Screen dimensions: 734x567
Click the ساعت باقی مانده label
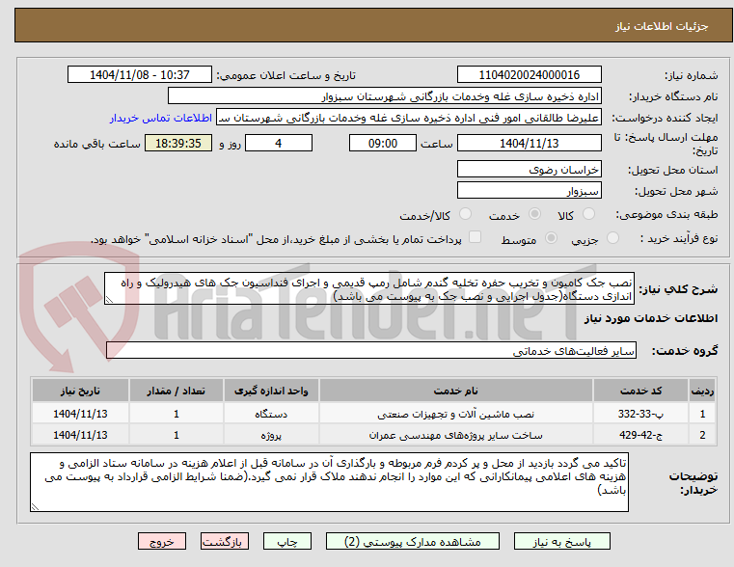point(96,144)
